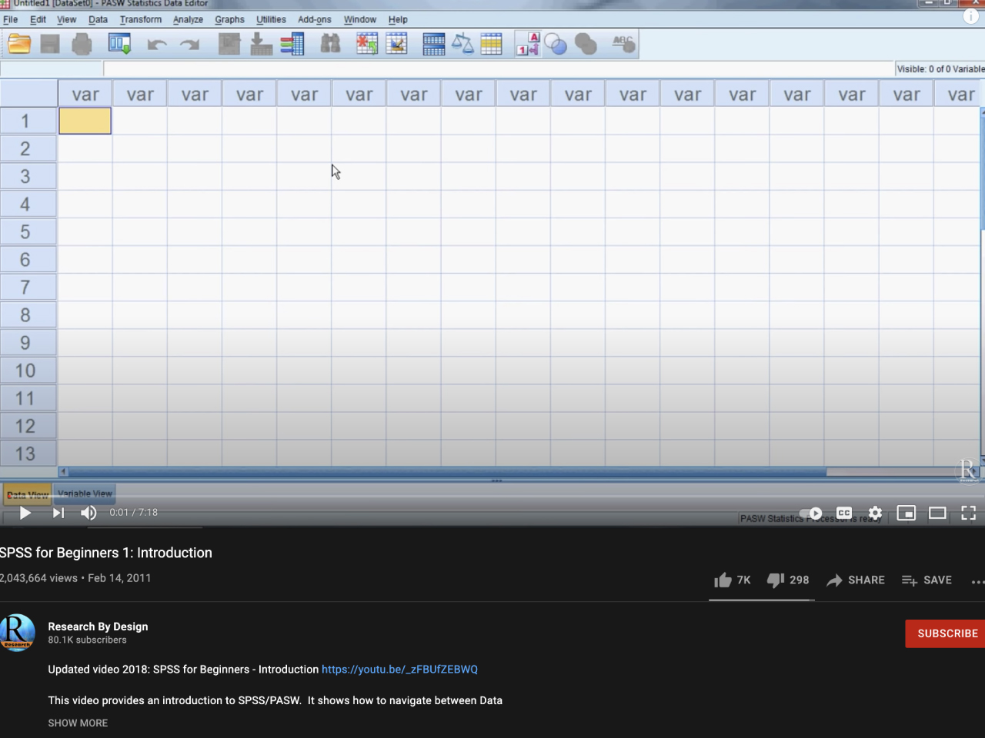The height and width of the screenshot is (738, 985).
Task: Click the Select cases toolbar icon
Action: point(491,45)
